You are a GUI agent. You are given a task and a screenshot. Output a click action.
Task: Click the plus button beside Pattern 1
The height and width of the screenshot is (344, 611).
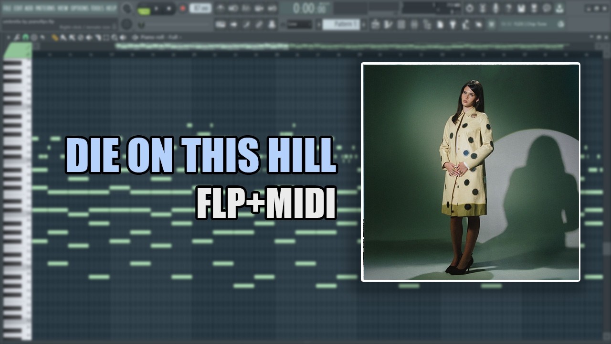364,24
